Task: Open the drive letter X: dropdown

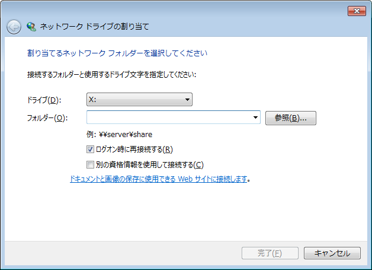Action: click(x=139, y=100)
